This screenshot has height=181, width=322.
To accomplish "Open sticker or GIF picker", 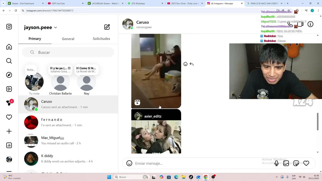I will pyautogui.click(x=296, y=163).
